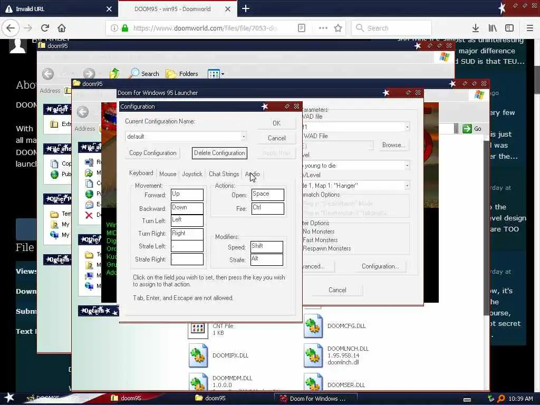Click the Firefox search field

(x=392, y=28)
